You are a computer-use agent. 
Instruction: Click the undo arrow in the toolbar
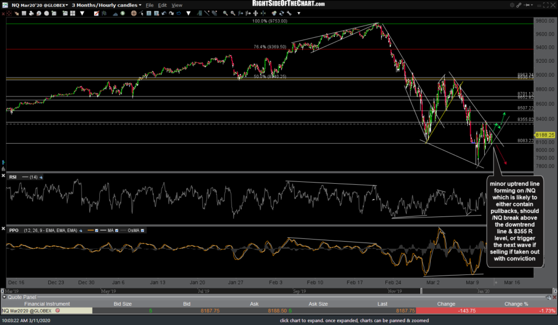(x=164, y=13)
